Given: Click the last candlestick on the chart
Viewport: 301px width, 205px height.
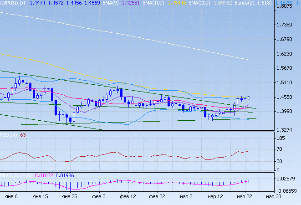Looking at the screenshot, I should point(249,97).
